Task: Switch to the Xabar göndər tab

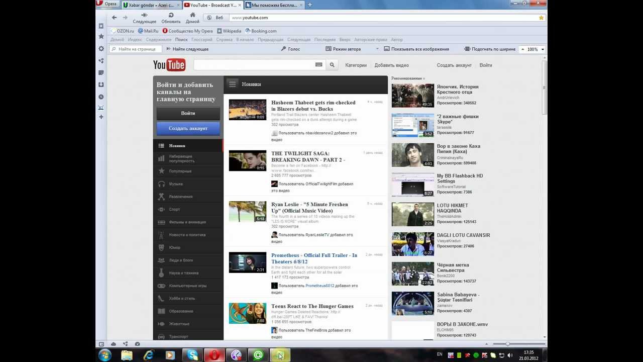Action: click(x=150, y=5)
